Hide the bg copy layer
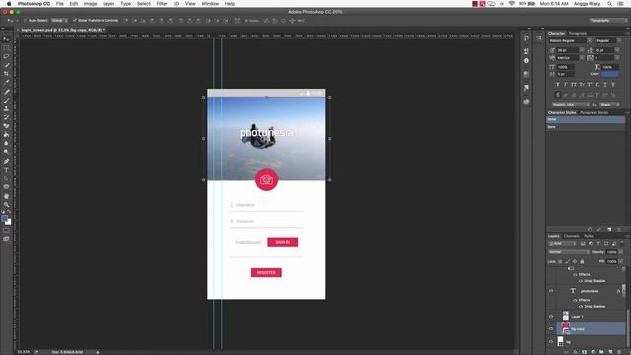 point(551,328)
